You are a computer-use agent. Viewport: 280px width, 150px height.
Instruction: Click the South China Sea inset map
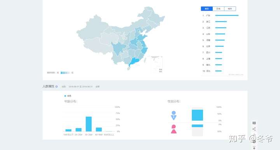point(157,65)
